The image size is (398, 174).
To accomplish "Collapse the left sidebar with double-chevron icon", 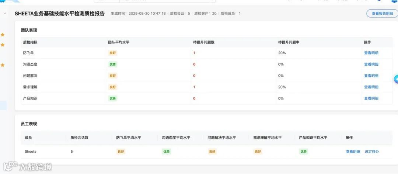I will pyautogui.click(x=5, y=14).
